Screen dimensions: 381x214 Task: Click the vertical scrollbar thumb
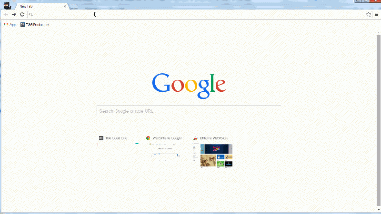pyautogui.click(x=378, y=120)
